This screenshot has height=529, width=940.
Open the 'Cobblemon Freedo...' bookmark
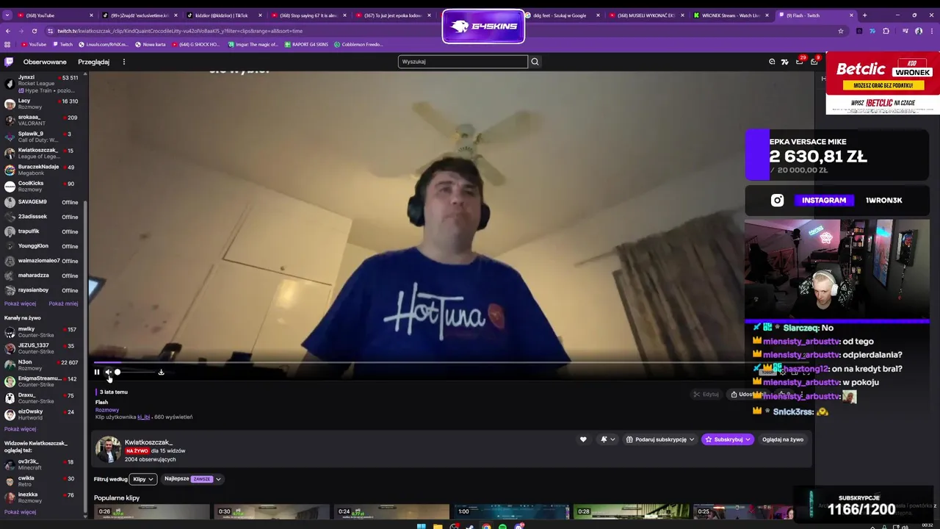coord(358,44)
